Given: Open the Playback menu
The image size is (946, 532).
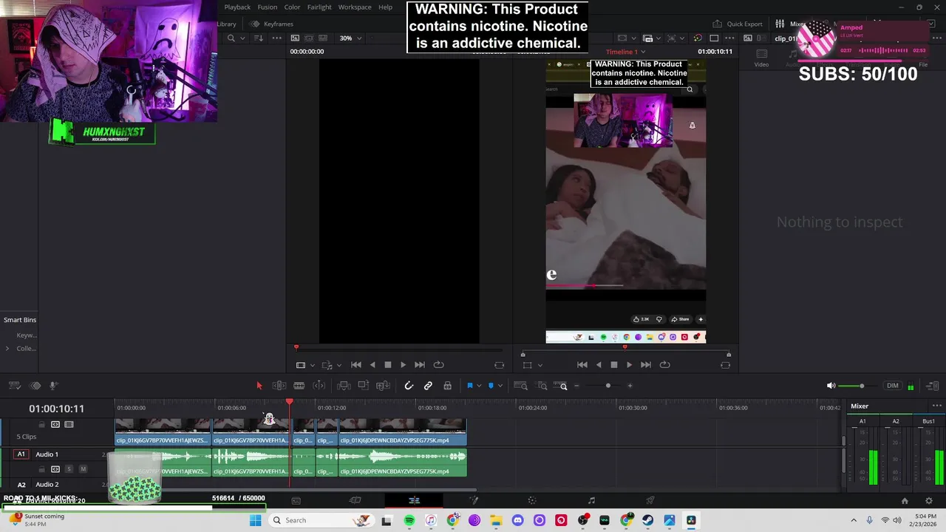Looking at the screenshot, I should coord(237,7).
